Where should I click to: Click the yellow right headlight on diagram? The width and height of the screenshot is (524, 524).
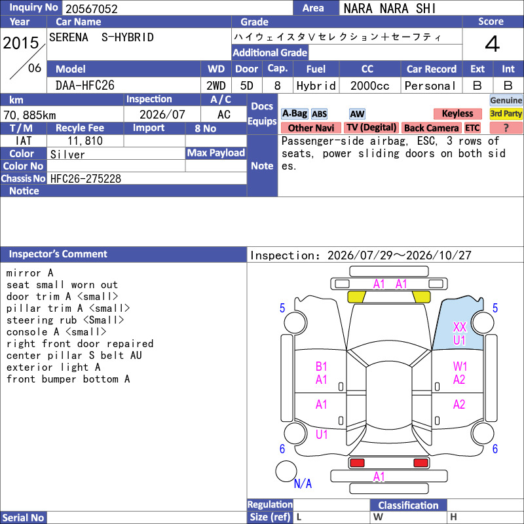421,297
